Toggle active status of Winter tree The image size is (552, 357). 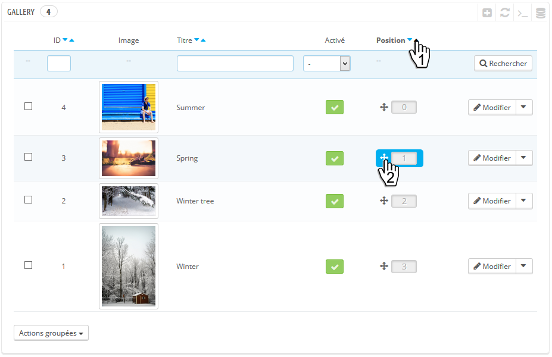tap(335, 201)
